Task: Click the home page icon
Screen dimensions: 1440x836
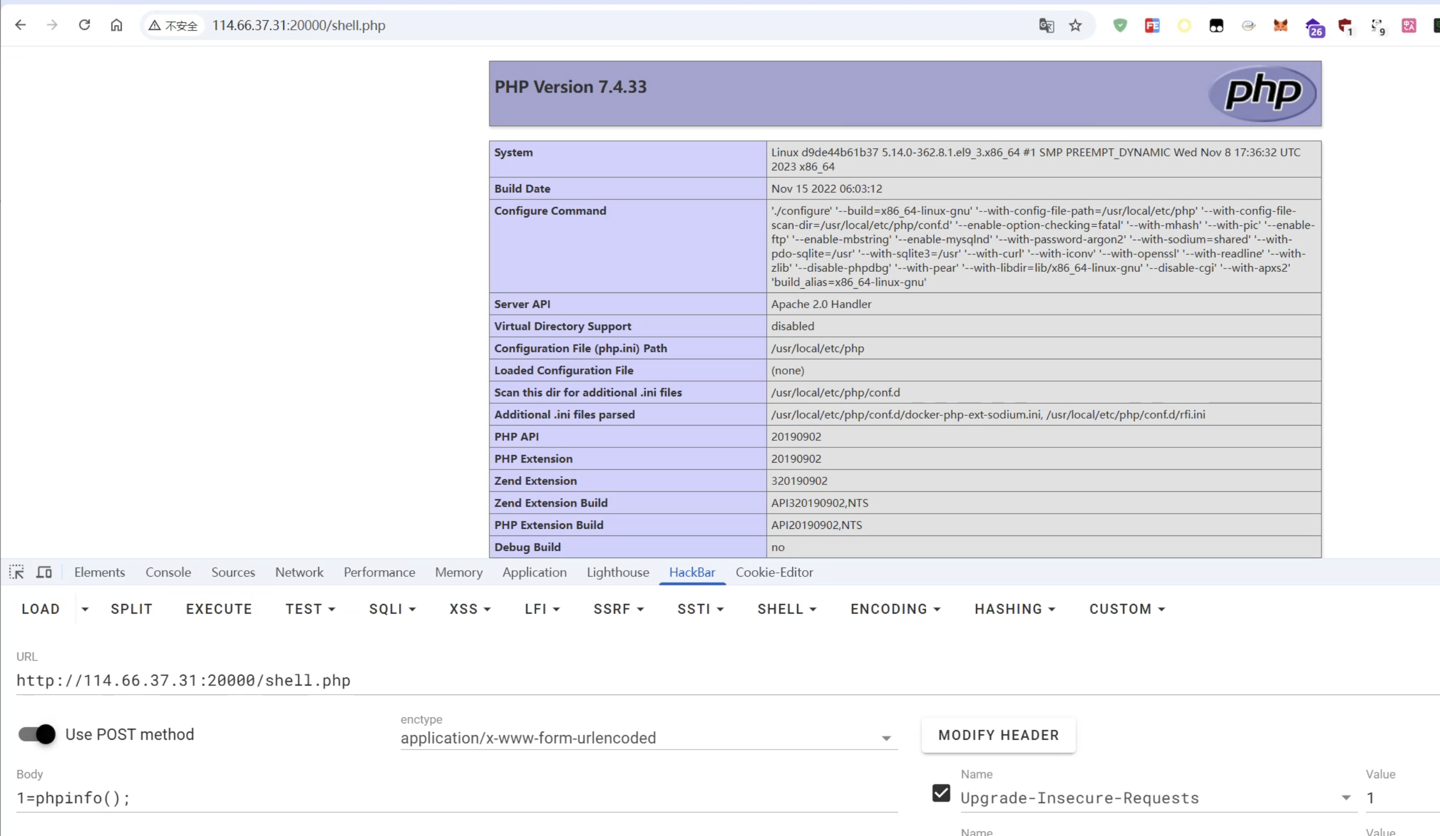Action: (116, 25)
